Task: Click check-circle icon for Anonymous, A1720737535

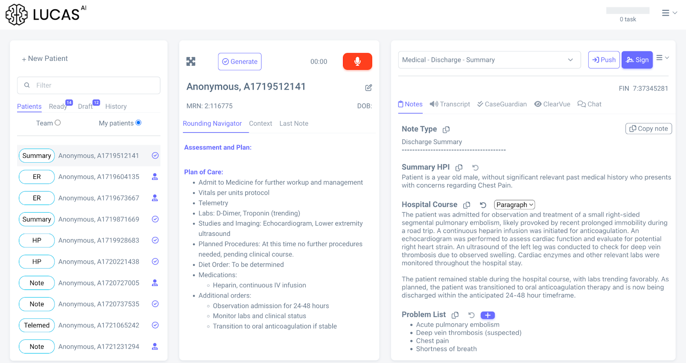Action: (155, 304)
